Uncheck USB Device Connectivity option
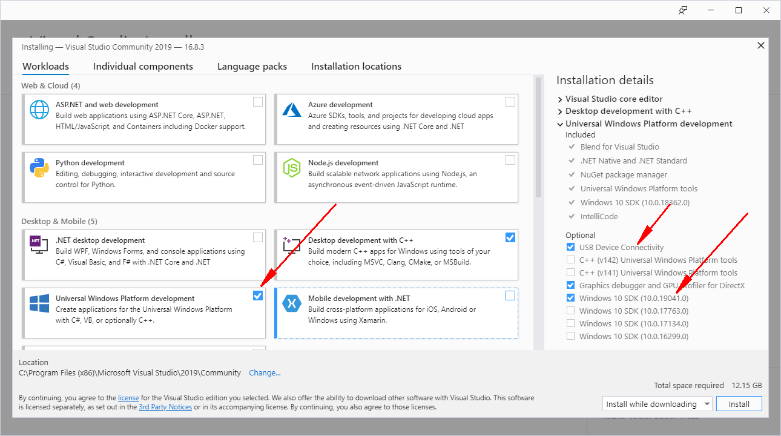The height and width of the screenshot is (436, 781). point(570,247)
